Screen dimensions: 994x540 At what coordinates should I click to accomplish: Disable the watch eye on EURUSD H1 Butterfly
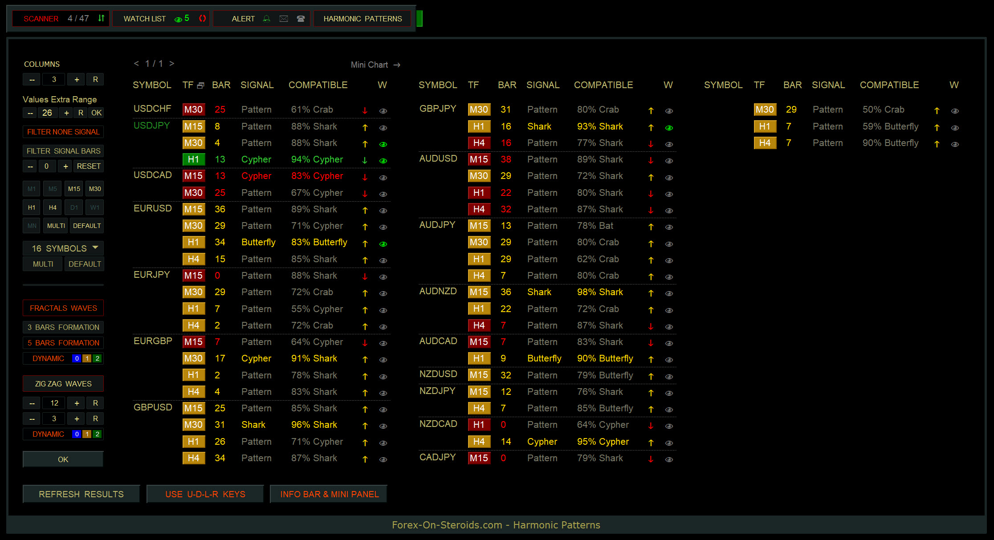(383, 244)
